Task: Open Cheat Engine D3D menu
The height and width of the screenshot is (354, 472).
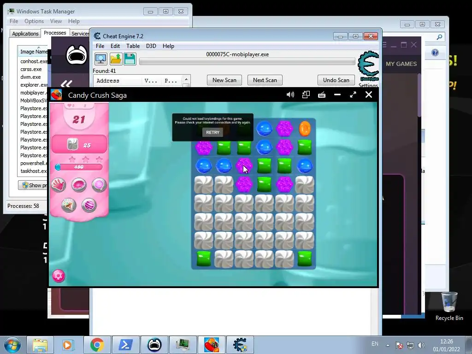Action: [x=151, y=46]
